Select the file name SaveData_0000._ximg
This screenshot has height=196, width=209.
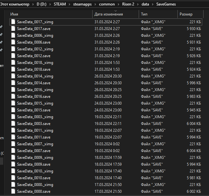(x=35, y=185)
